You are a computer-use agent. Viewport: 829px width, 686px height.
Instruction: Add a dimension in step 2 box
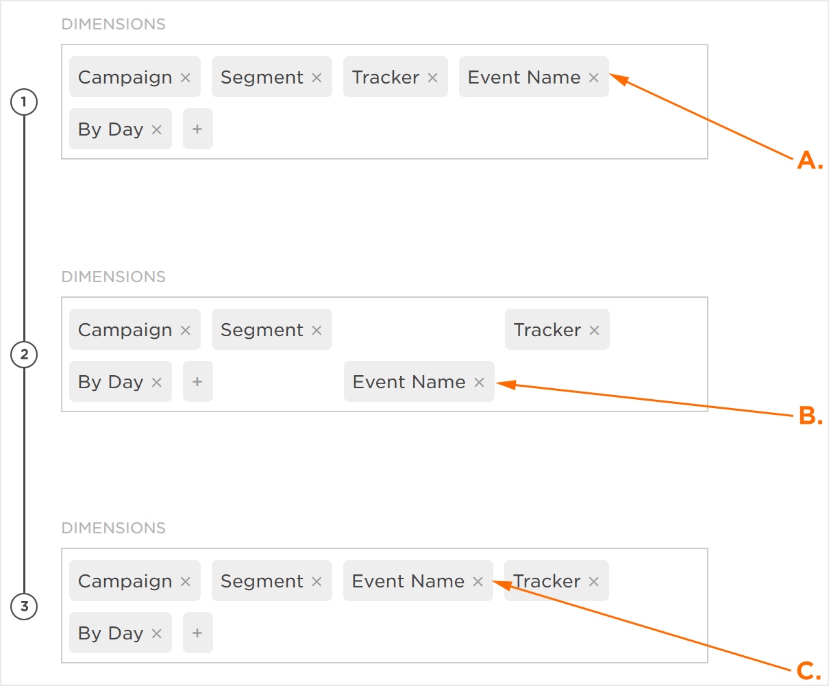pos(197,382)
